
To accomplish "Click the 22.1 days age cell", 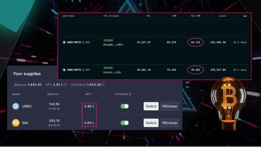I will point(240,70).
